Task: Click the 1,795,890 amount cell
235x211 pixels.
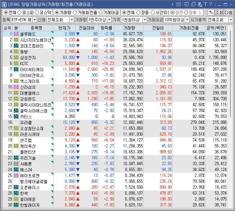Action: [x=218, y=58]
